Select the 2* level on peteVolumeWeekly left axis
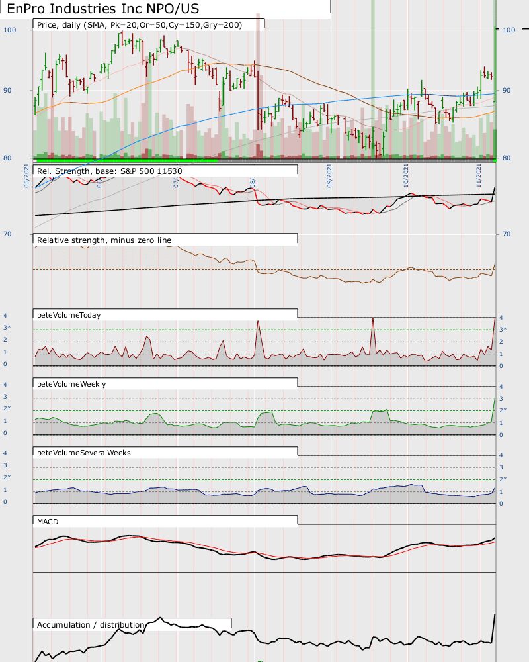529x662 pixels. (7, 408)
